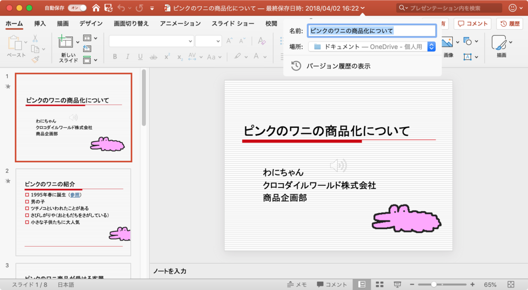This screenshot has height=290, width=528.
Task: Toggle Strikethrough formatting
Action: coord(154,57)
